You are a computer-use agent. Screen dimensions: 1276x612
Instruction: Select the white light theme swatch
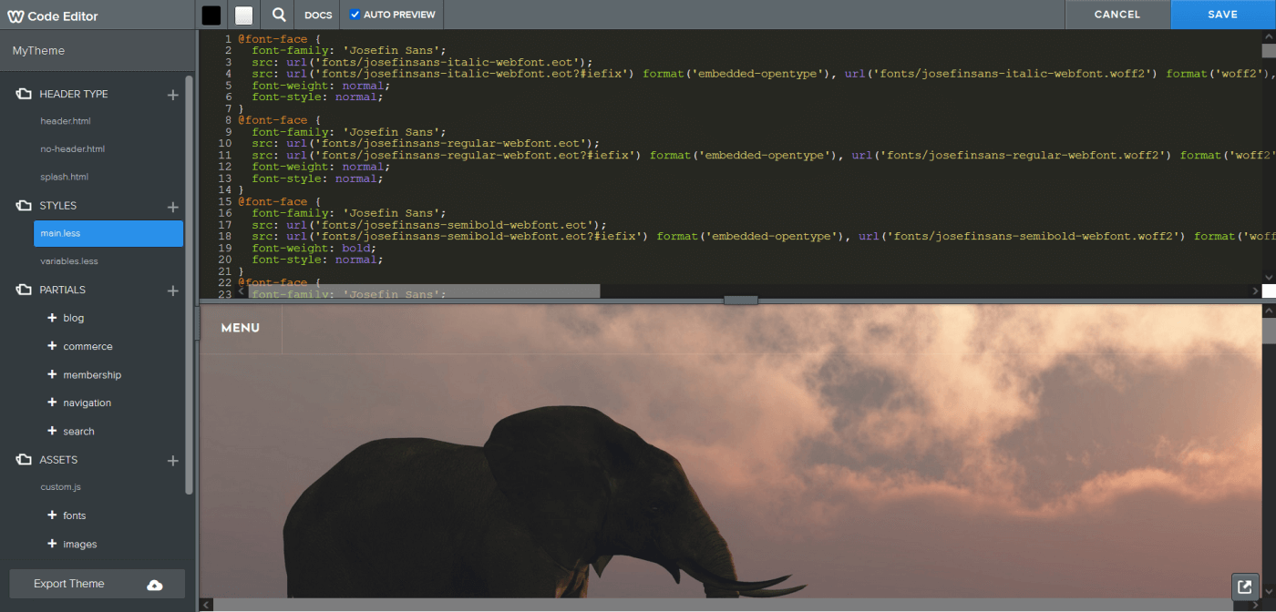(x=243, y=15)
